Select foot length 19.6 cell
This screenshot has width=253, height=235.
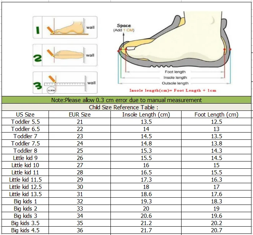point(216,216)
